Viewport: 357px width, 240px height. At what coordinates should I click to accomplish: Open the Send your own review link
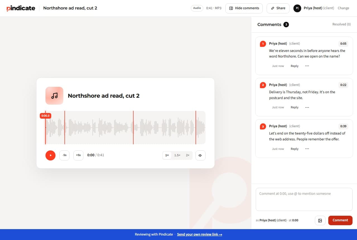tap(200, 234)
